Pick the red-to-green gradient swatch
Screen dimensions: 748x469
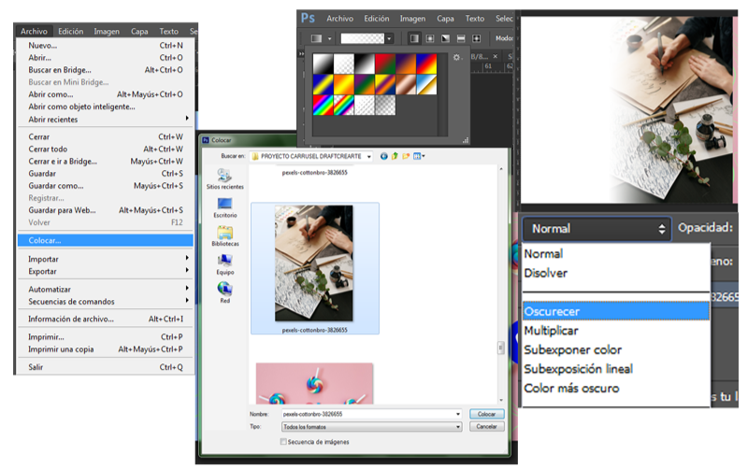384,64
